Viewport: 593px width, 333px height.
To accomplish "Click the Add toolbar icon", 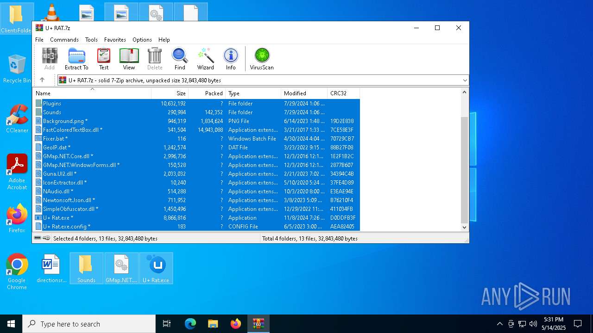I will (x=50, y=59).
